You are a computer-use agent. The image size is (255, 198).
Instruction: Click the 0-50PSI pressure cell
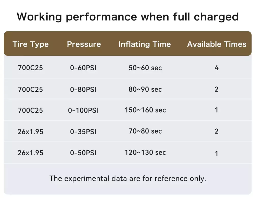83,153
